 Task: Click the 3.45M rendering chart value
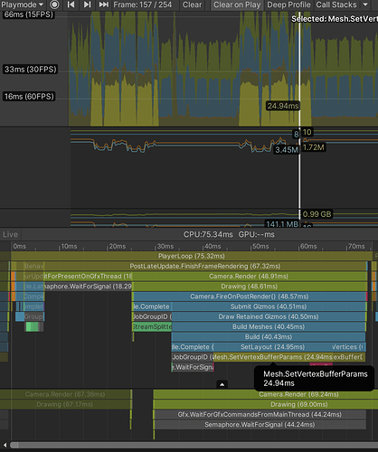[x=287, y=150]
